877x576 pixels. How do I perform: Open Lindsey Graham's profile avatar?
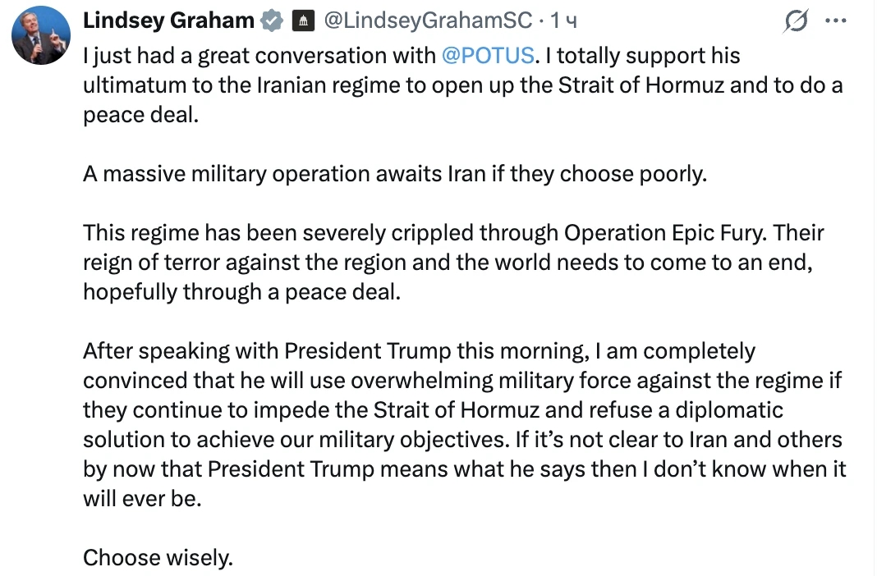point(41,34)
